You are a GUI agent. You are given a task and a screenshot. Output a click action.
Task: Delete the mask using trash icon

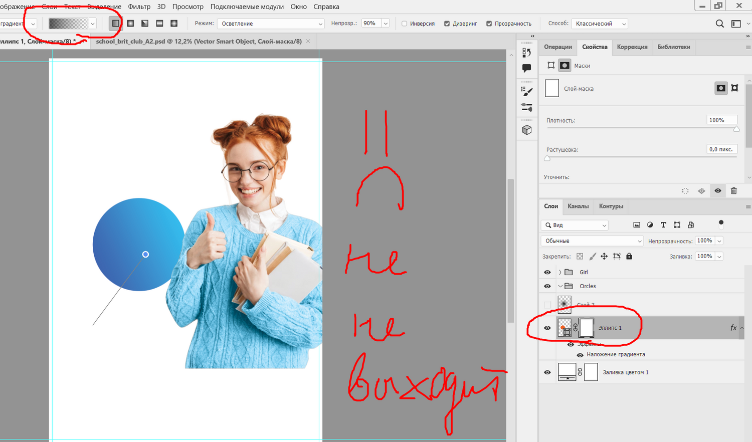733,191
